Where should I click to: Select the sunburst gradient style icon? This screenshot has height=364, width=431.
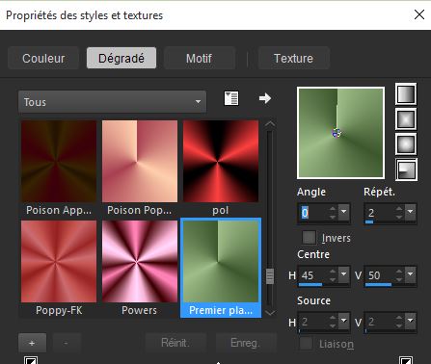406,144
